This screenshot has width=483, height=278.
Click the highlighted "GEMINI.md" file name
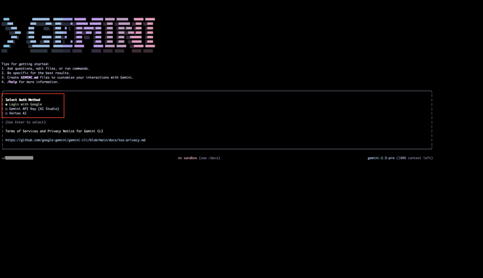(x=30, y=77)
